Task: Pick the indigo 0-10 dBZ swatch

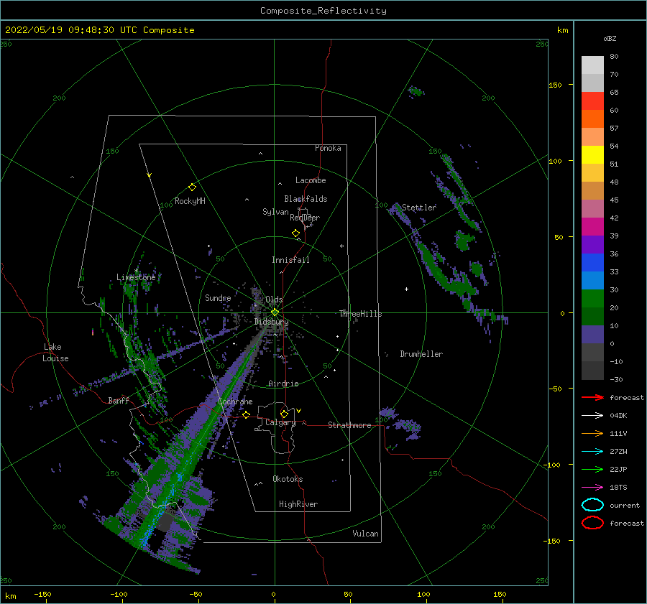Action: 592,335
